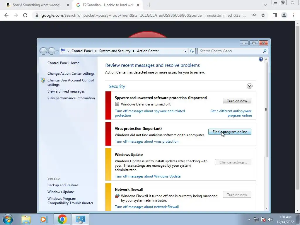Screen dimensions: 300x225
Task: Click Control Panel taskbar icon
Action: coord(80,219)
